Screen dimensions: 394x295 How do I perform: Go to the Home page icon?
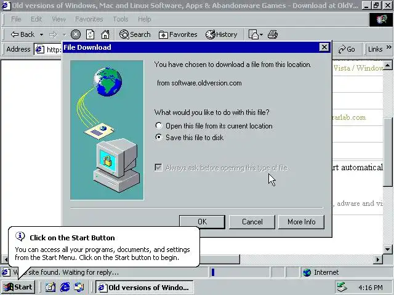(105, 34)
